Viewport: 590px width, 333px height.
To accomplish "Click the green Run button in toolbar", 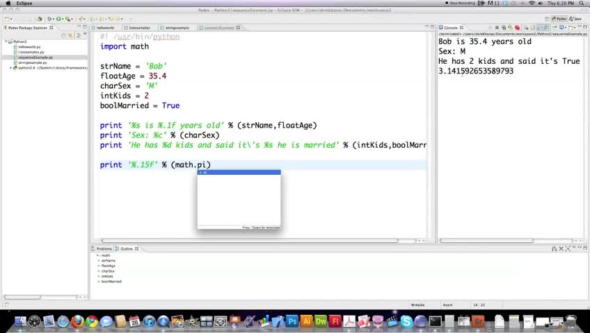I will click(x=58, y=19).
